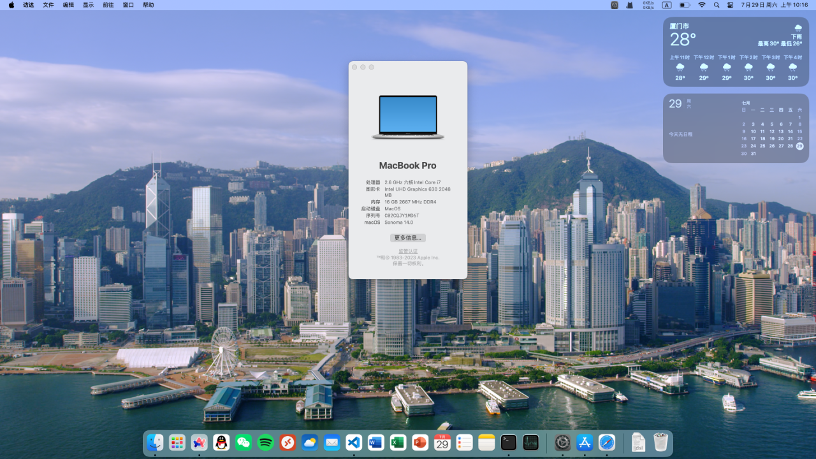Click the cat icon in menu bar
The image size is (816, 459).
630,4
